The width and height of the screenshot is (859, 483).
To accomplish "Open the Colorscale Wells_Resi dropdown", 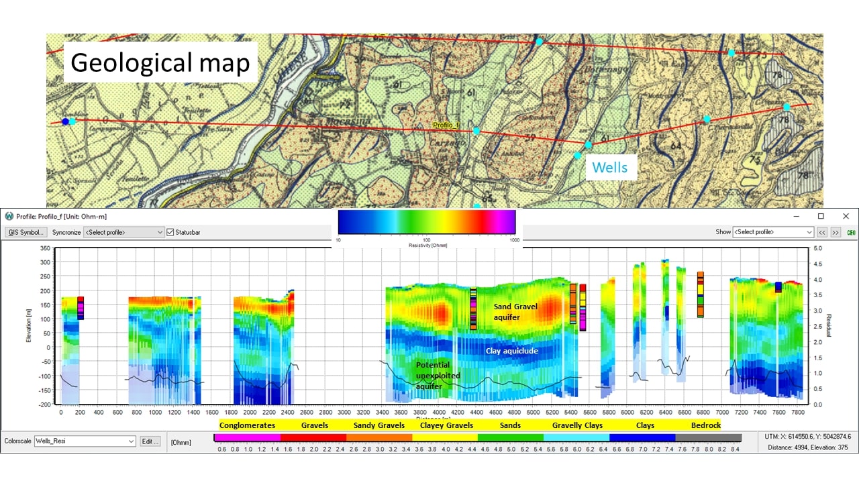I will pyautogui.click(x=85, y=441).
